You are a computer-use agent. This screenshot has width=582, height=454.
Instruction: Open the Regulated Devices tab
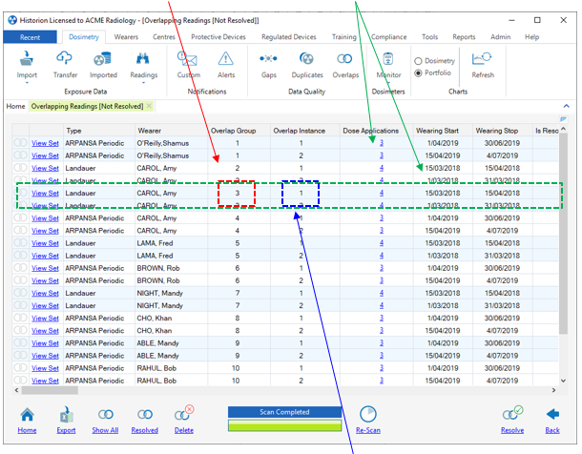(x=289, y=37)
